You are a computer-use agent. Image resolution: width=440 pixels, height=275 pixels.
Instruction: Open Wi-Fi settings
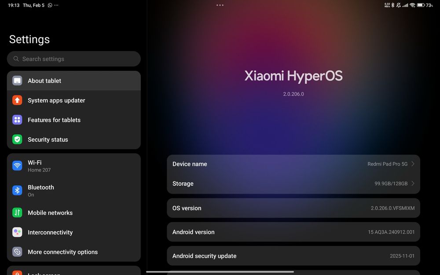point(74,166)
